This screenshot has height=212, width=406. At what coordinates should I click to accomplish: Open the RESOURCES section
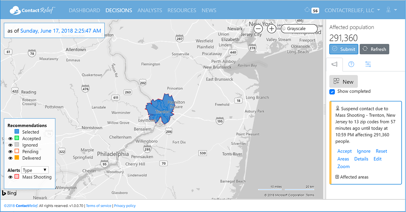(182, 10)
